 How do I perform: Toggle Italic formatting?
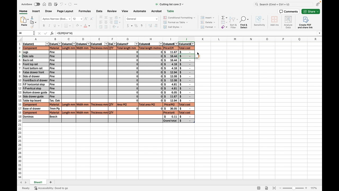tap(49, 26)
